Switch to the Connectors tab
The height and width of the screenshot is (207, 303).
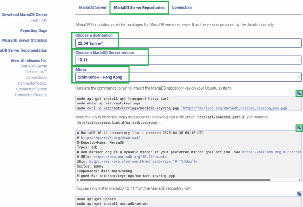point(182,7)
